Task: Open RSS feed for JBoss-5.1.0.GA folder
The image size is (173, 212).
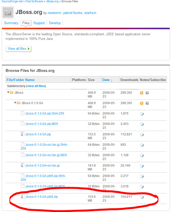Action: (x=142, y=103)
